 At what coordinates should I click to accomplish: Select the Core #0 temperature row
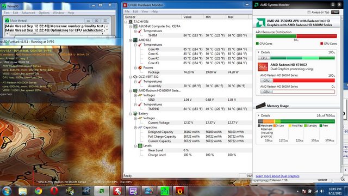pyautogui.click(x=188, y=50)
